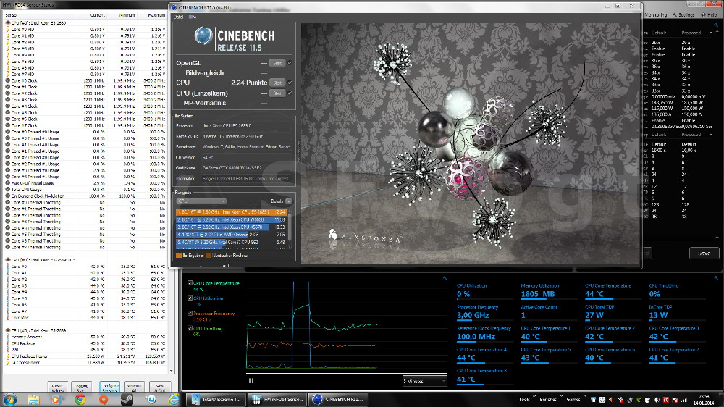
Task: Switch to HWiNFO64 Sensor taskbar button
Action: pyautogui.click(x=277, y=399)
